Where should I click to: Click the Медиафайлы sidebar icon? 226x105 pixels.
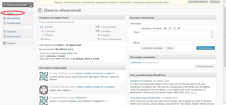(x=5, y=18)
